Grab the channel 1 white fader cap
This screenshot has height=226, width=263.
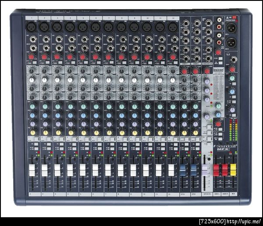point(32,170)
